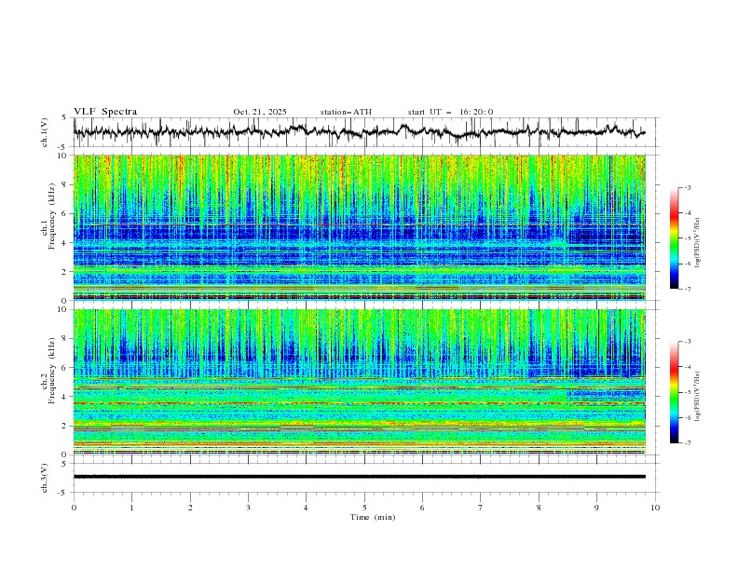
Task: Click time axis tick label "1"
Action: (x=131, y=508)
